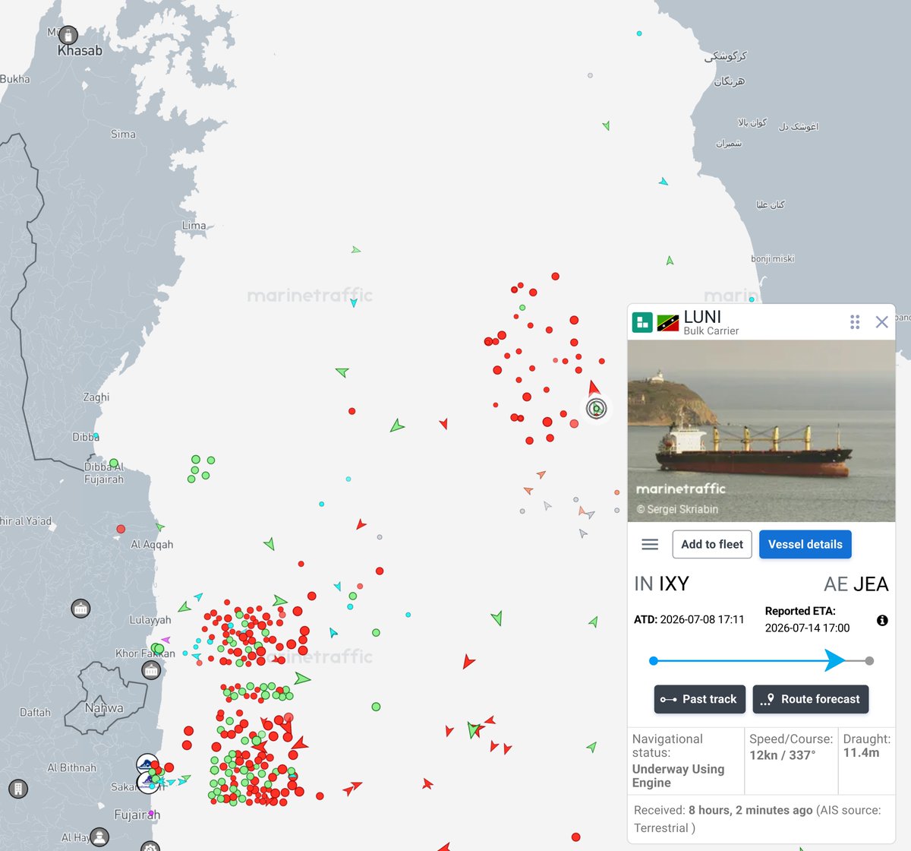Open the hamburger menu in vessel panel
Image resolution: width=911 pixels, height=851 pixels.
650,544
